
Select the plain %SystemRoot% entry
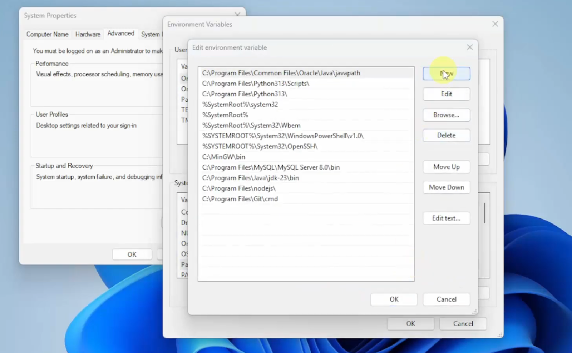coord(306,115)
